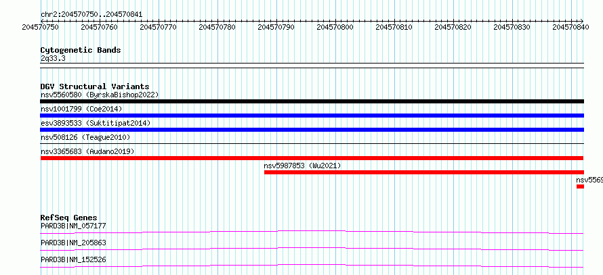Click ruler position 204570820

(453, 27)
